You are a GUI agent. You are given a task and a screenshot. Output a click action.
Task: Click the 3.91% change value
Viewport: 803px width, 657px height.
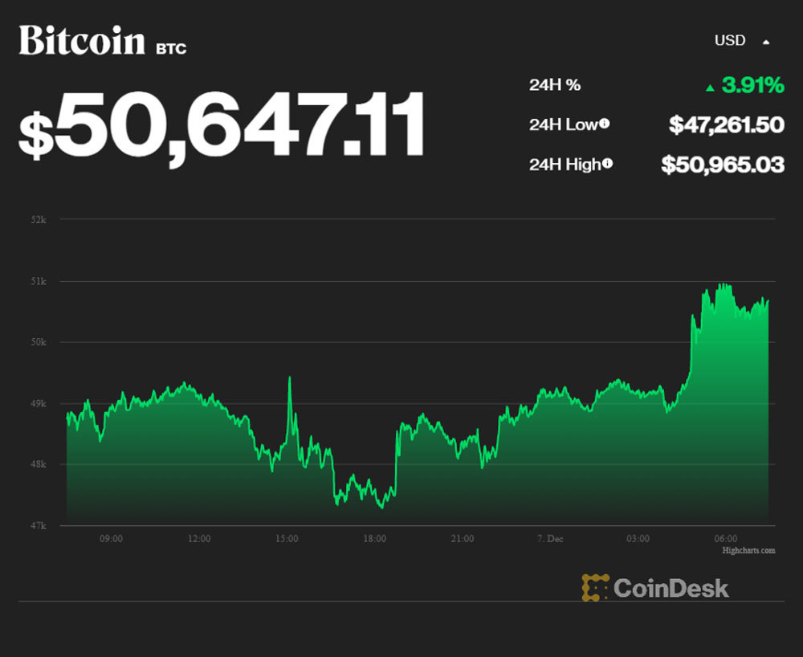tap(752, 84)
